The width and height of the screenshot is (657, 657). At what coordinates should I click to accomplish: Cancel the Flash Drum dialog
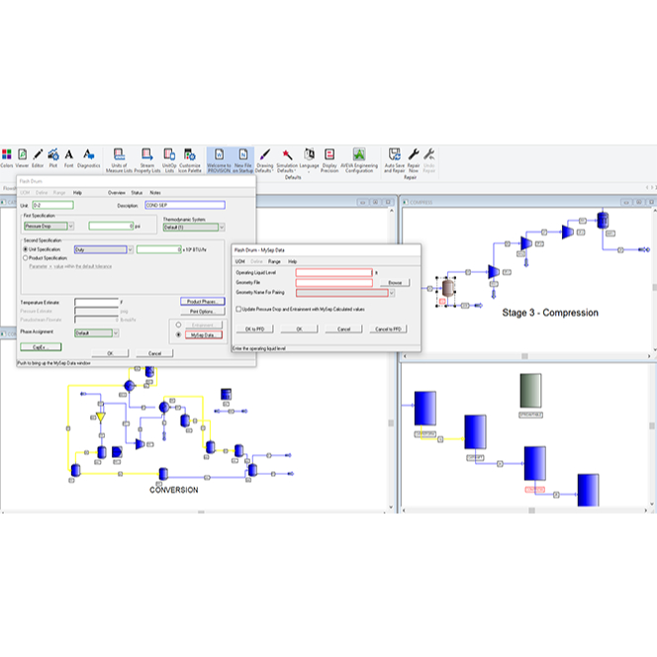pyautogui.click(x=154, y=353)
